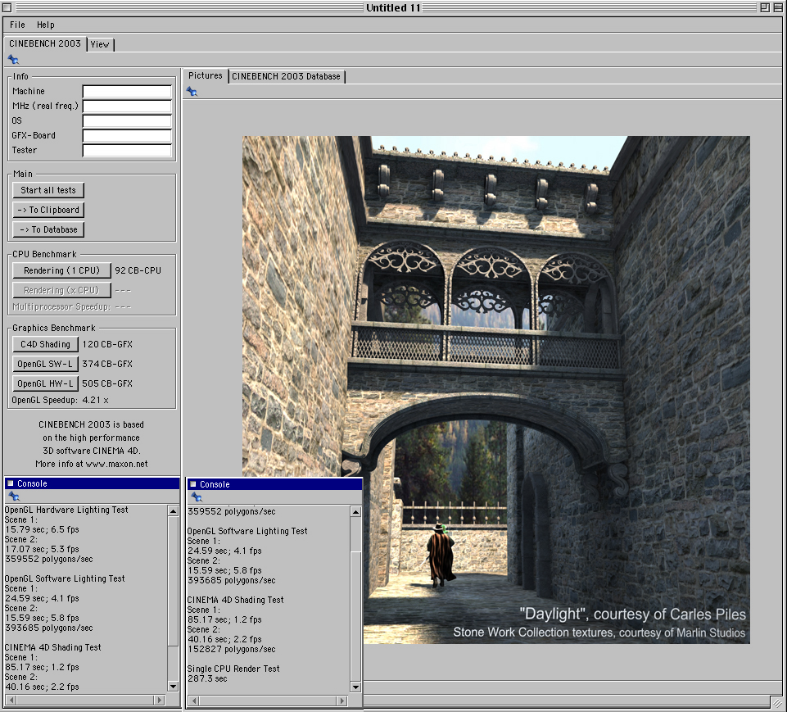The width and height of the screenshot is (787, 712).
Task: Click the "505 CB-GFX" result value
Action: [107, 383]
